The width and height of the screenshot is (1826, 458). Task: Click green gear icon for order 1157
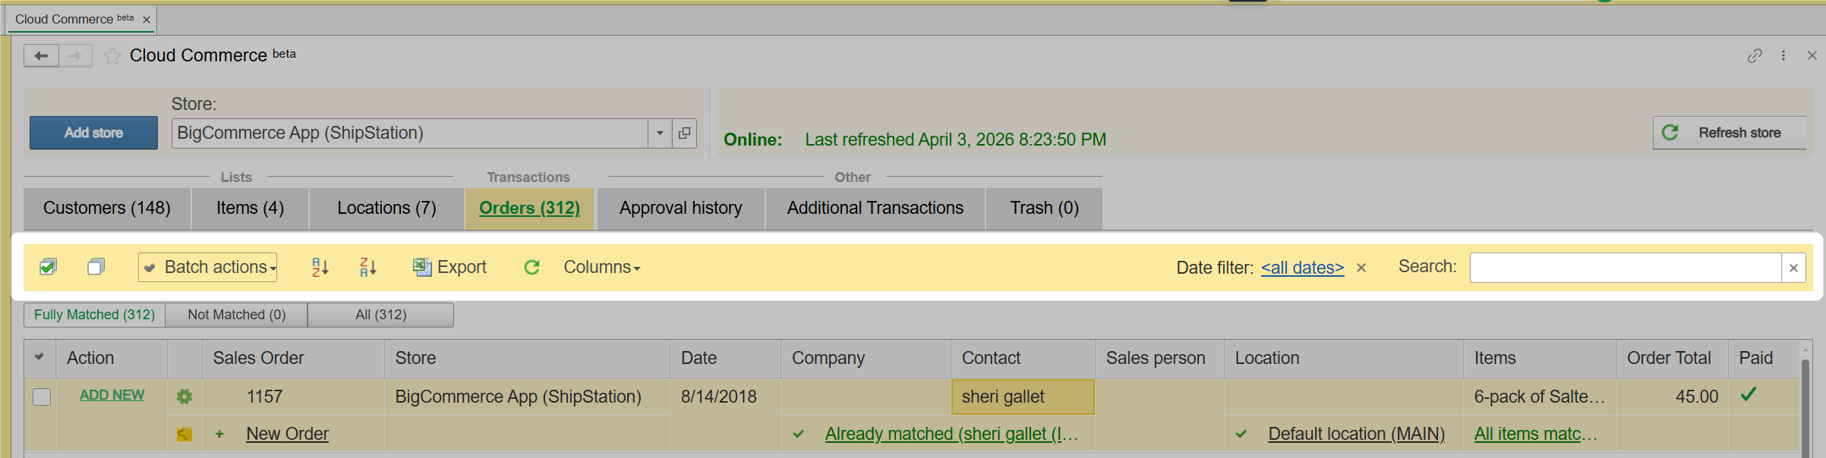click(184, 397)
